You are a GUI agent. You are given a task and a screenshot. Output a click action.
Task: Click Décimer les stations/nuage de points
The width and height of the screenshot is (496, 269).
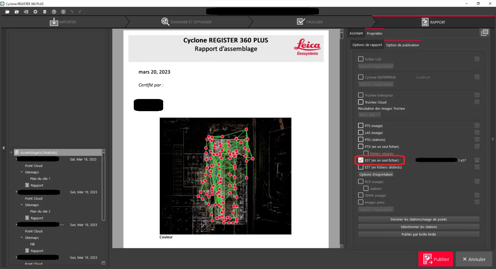click(x=419, y=219)
